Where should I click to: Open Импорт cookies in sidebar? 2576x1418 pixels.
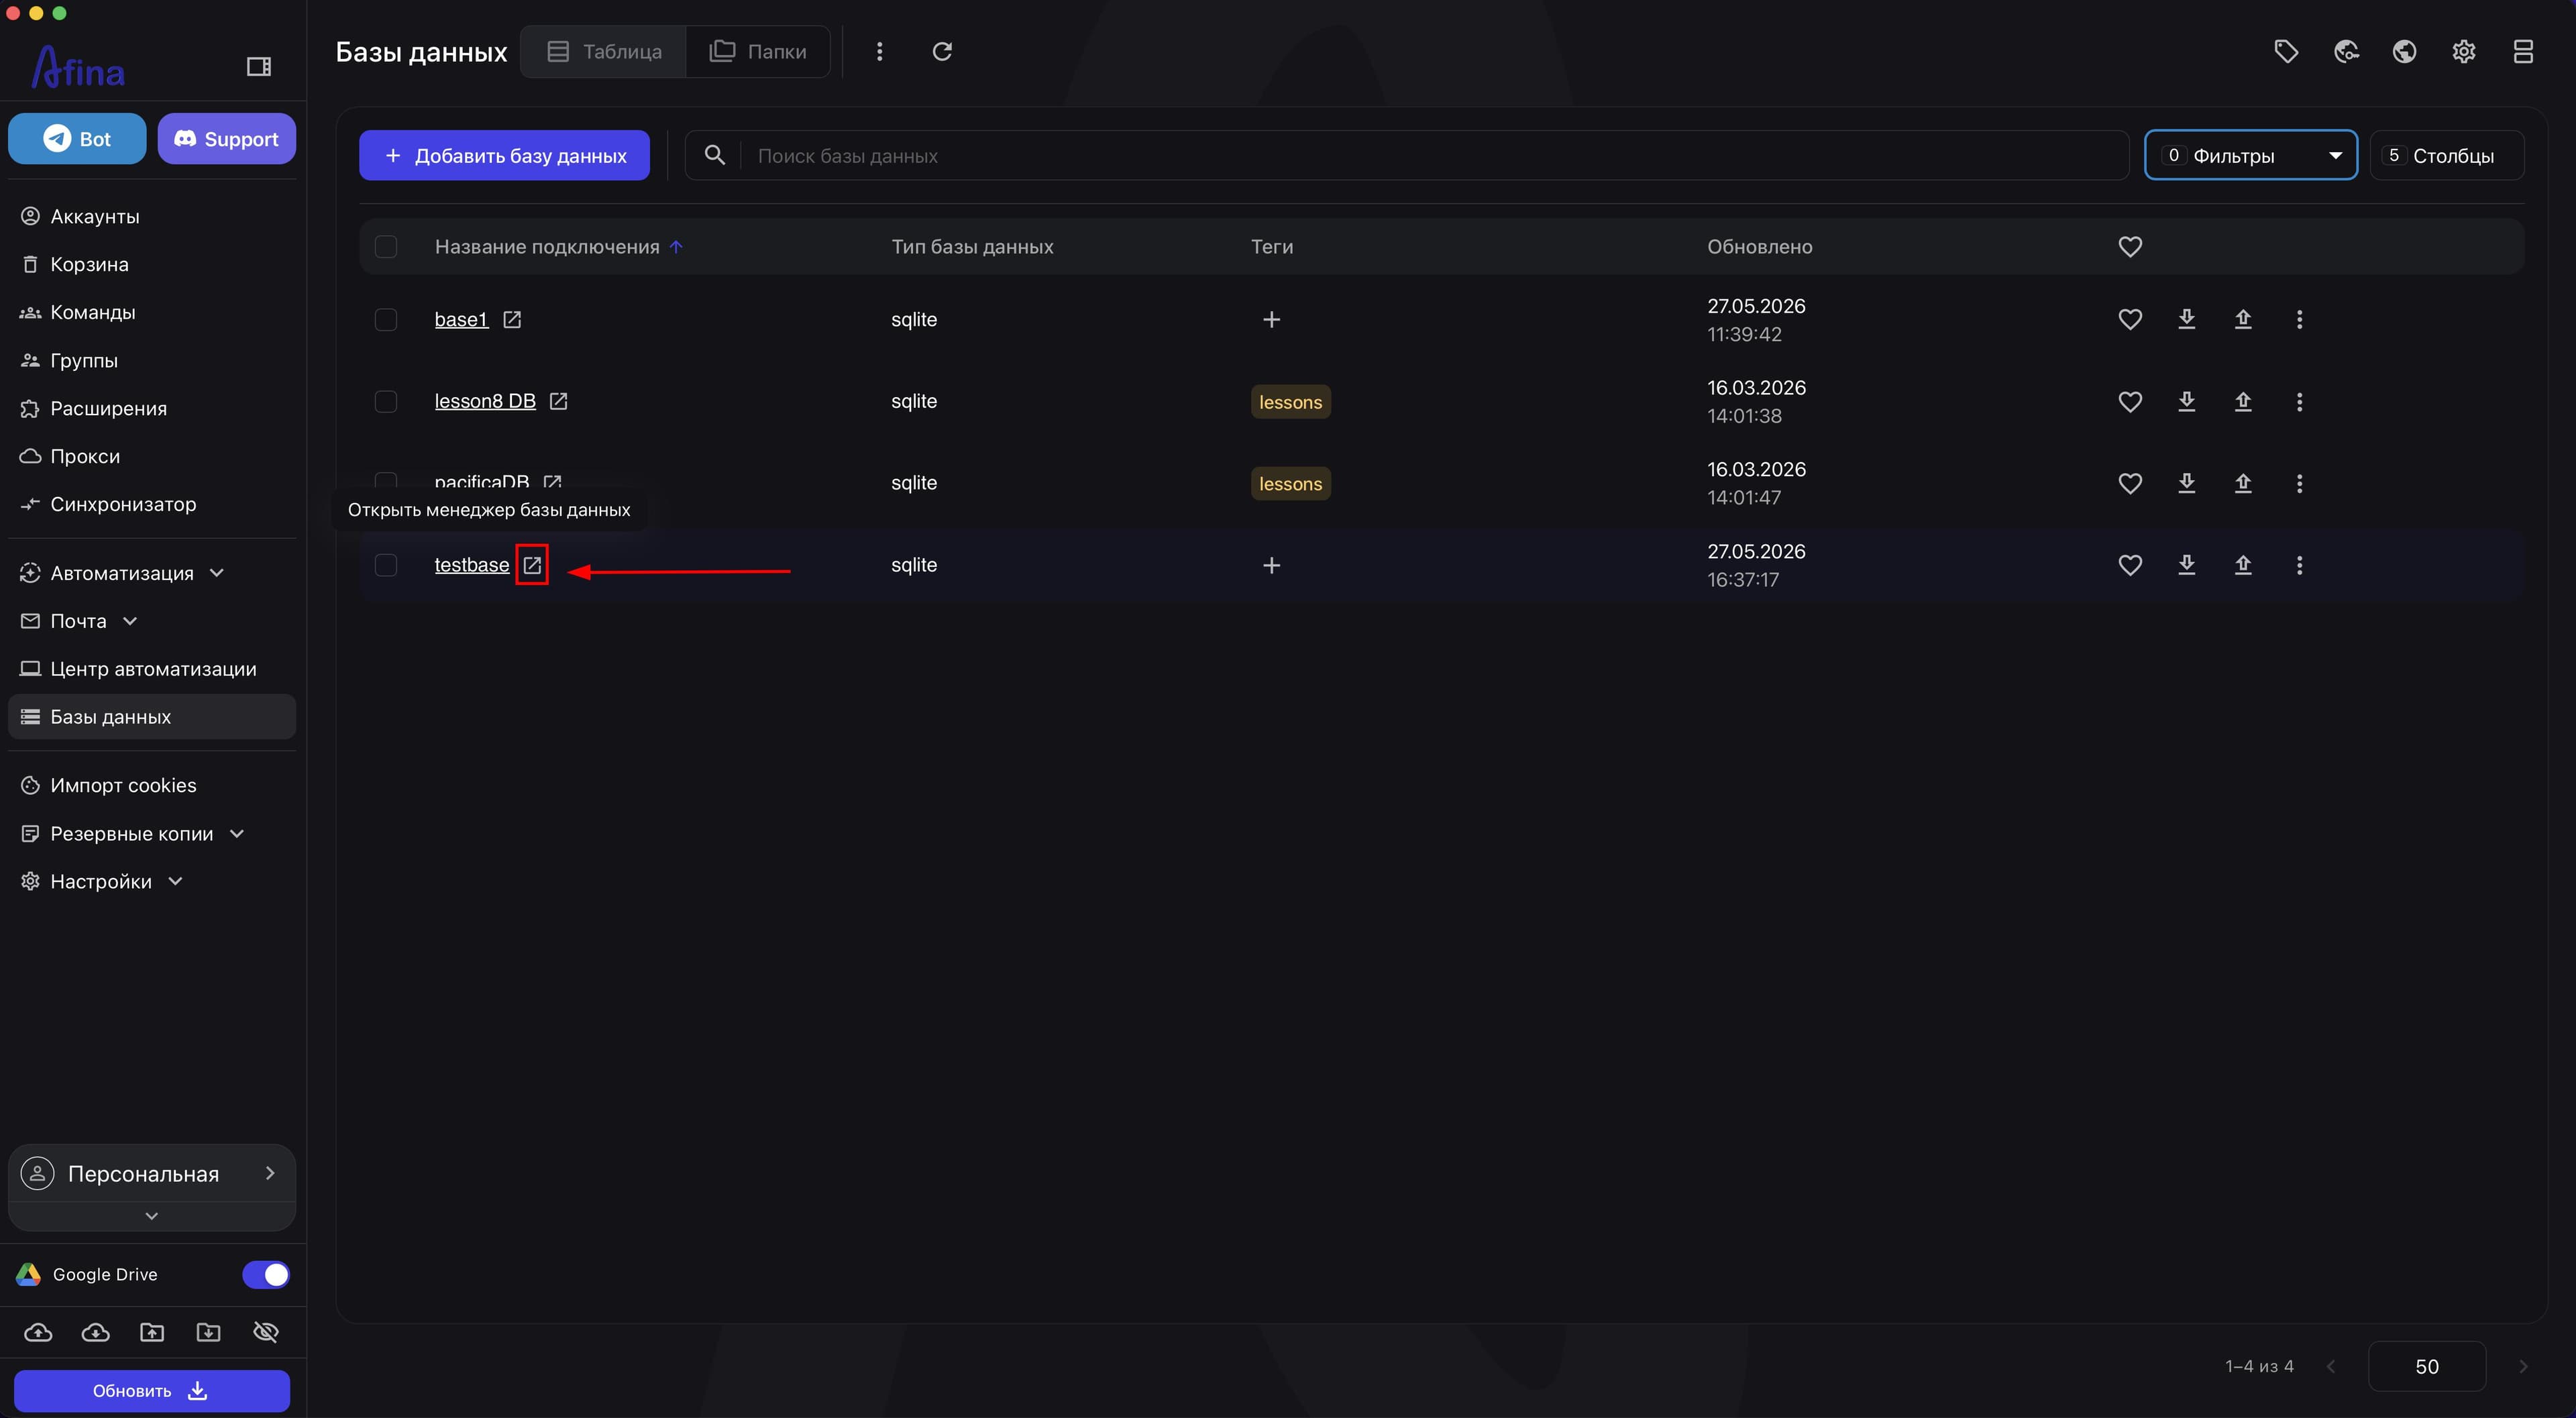tap(152, 785)
